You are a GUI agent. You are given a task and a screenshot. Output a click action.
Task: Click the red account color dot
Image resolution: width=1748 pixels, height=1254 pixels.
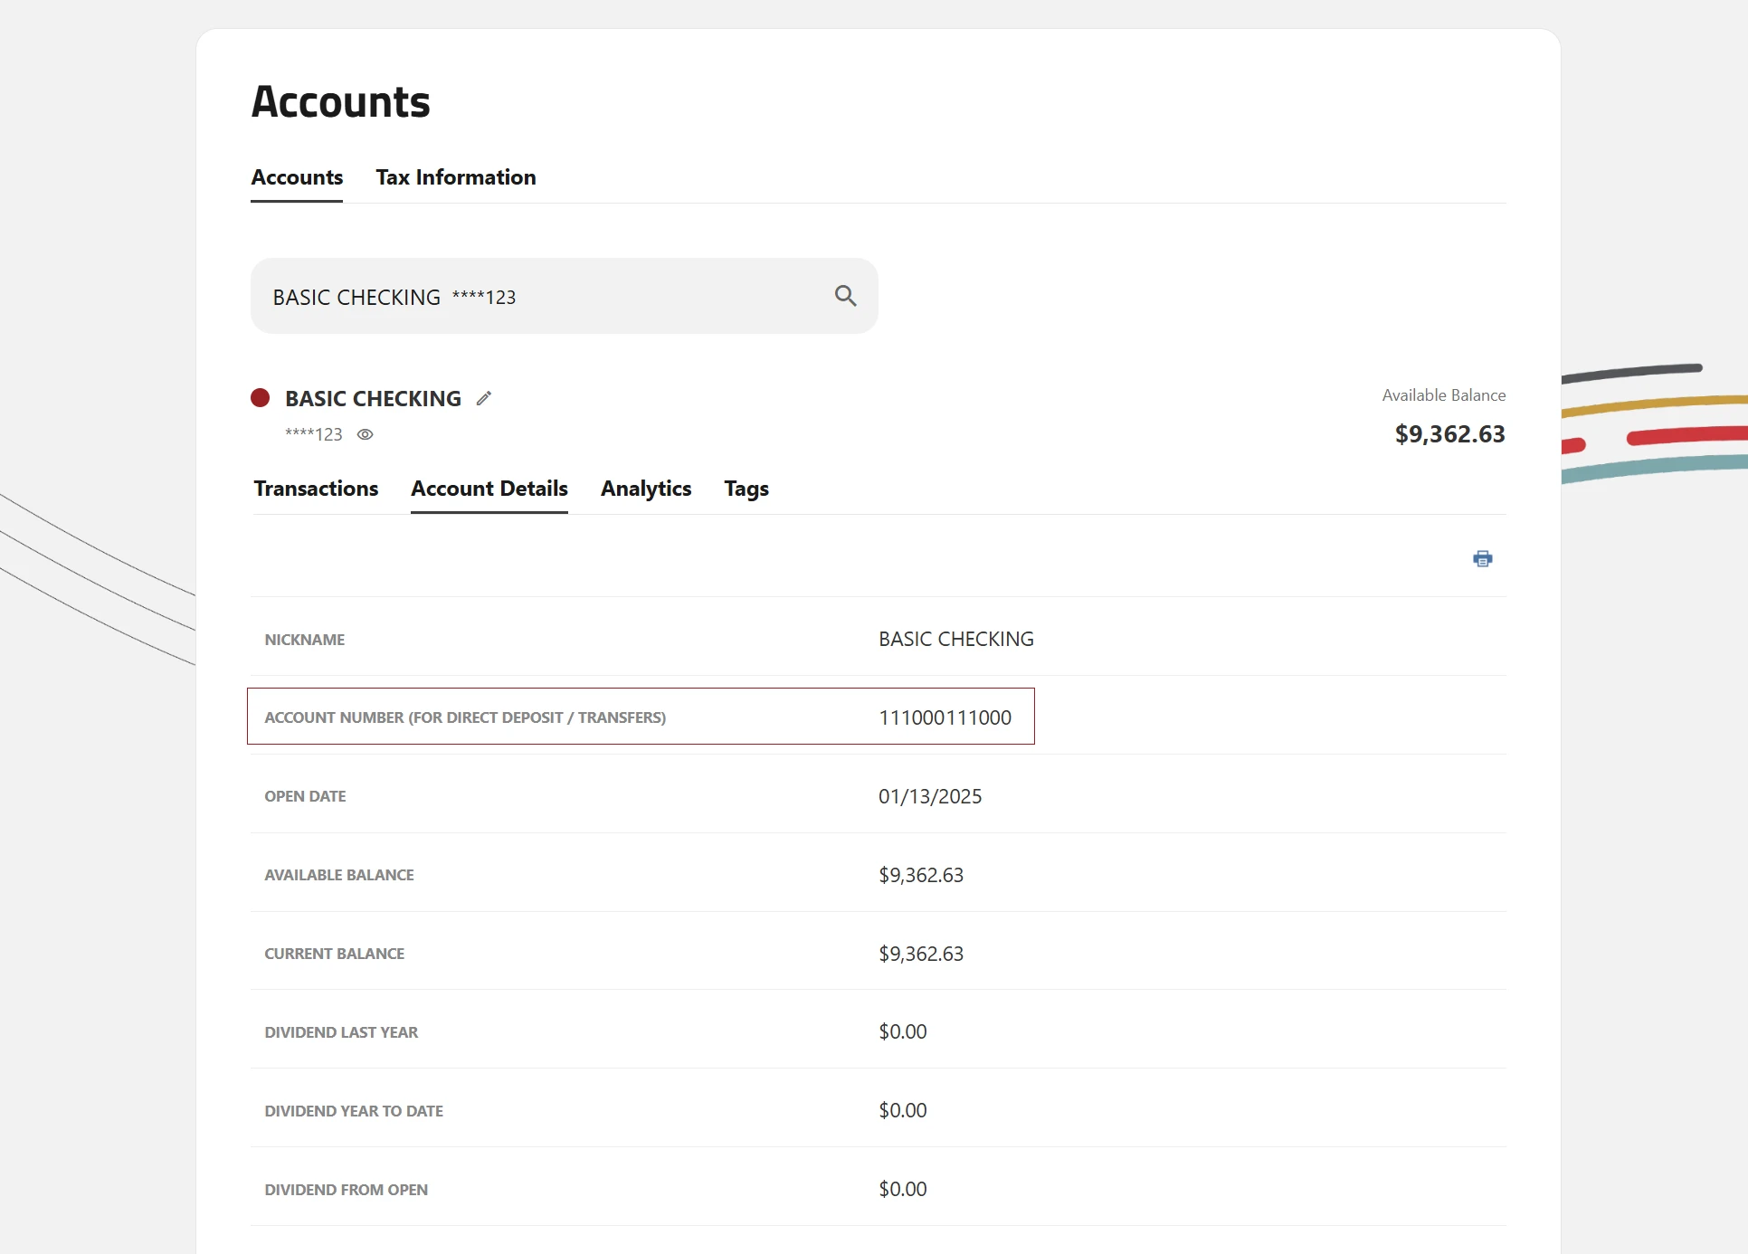[x=261, y=398]
